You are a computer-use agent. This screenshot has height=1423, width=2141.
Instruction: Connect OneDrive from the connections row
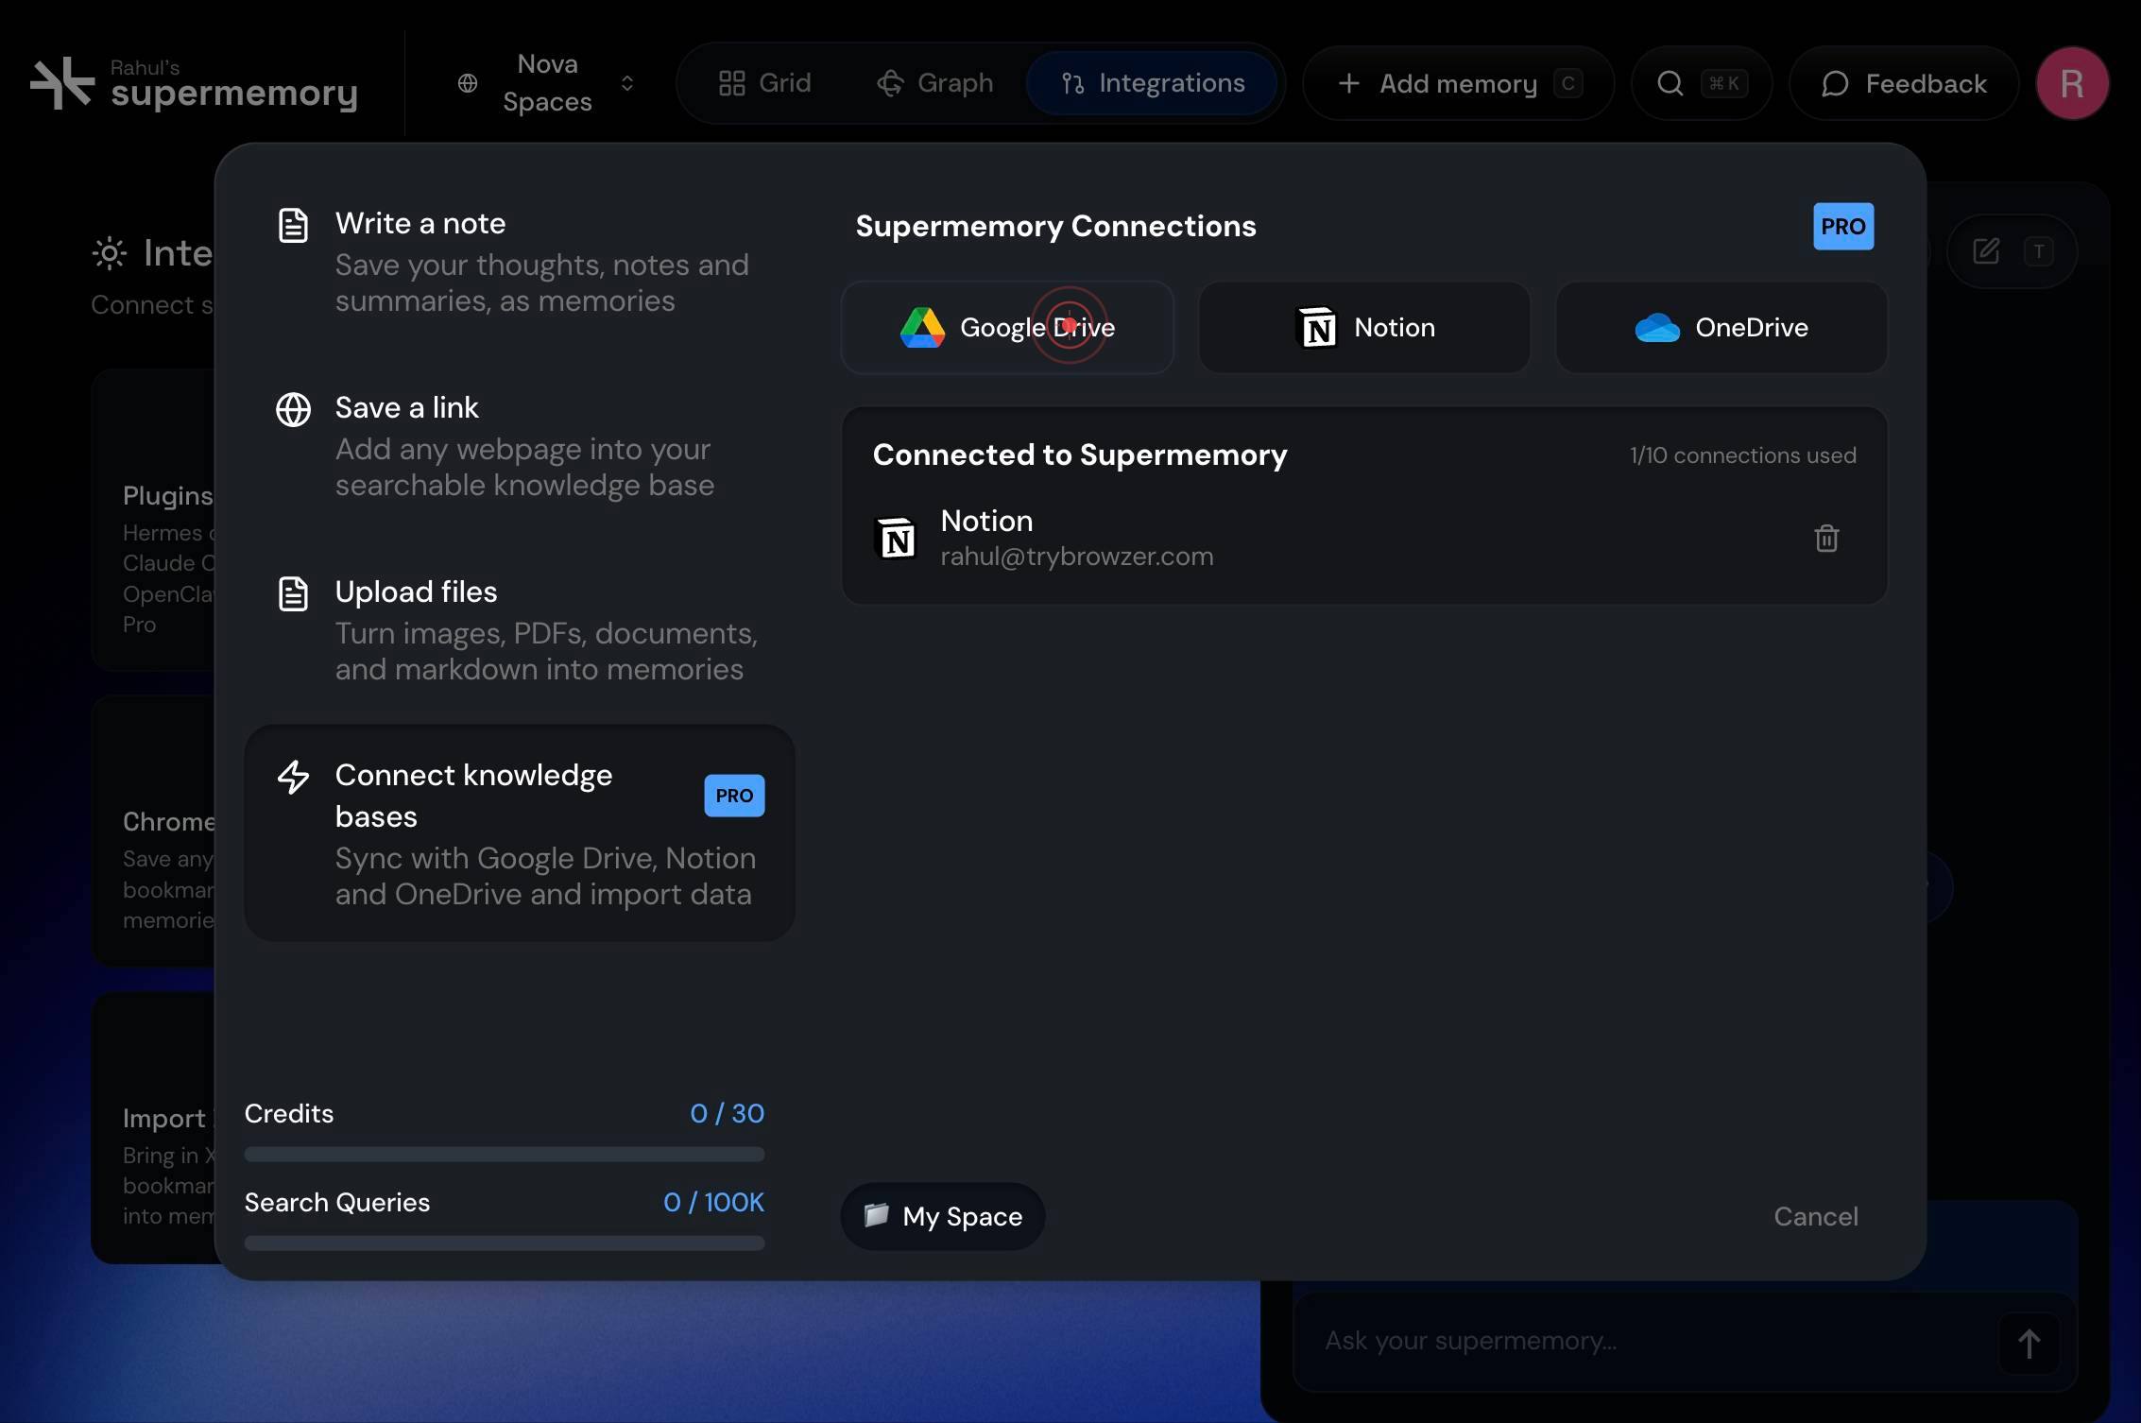click(1721, 327)
